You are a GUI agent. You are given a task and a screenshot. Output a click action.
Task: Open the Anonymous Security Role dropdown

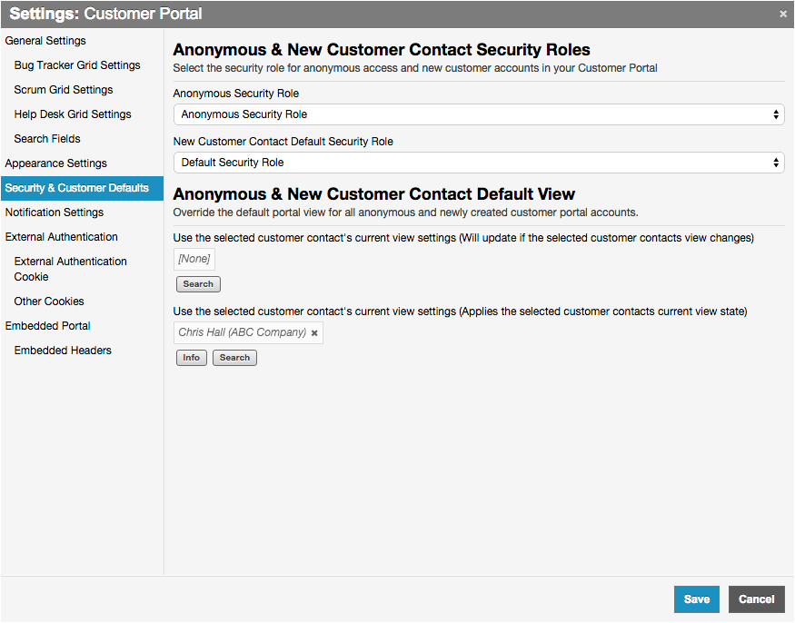coord(478,114)
